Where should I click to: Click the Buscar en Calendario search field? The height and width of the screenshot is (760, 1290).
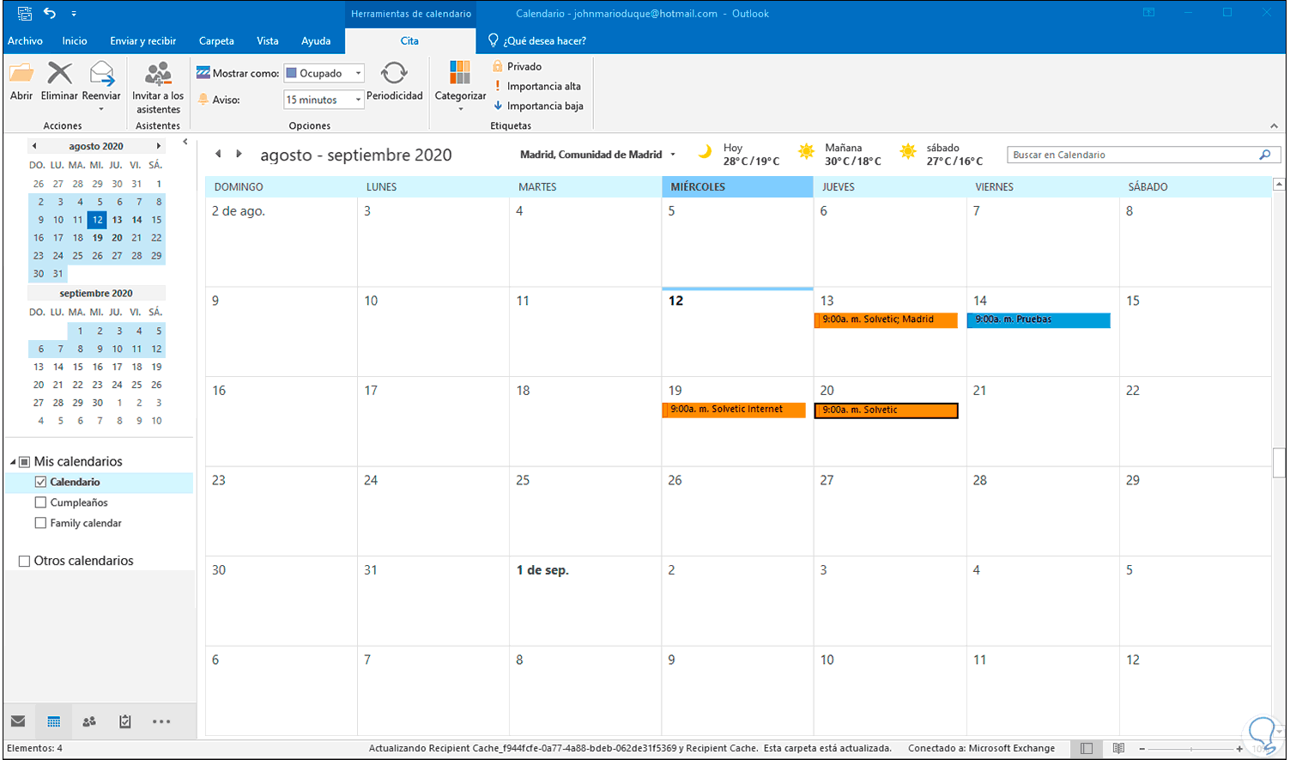(1132, 155)
